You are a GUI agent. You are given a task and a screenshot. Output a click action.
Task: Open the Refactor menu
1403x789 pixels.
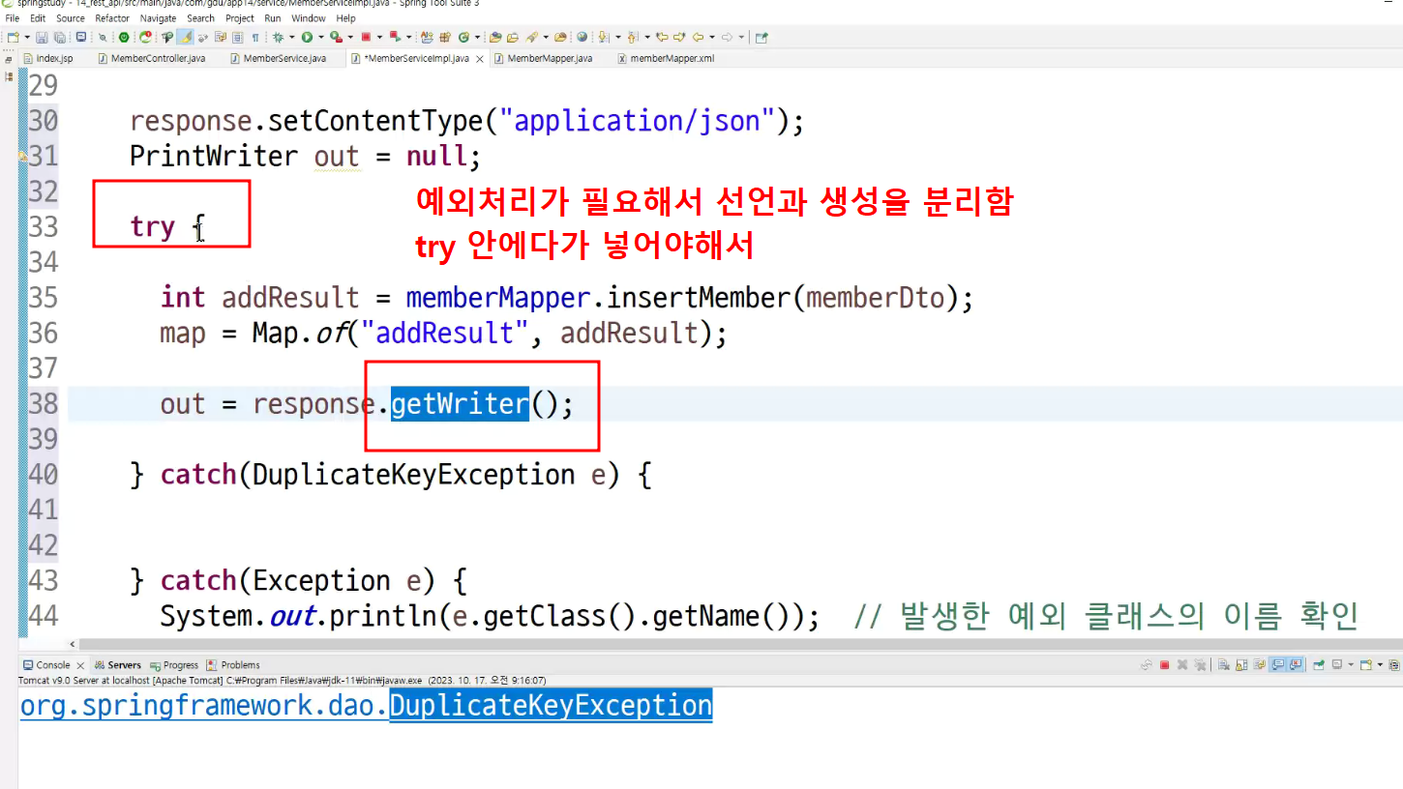(x=112, y=18)
